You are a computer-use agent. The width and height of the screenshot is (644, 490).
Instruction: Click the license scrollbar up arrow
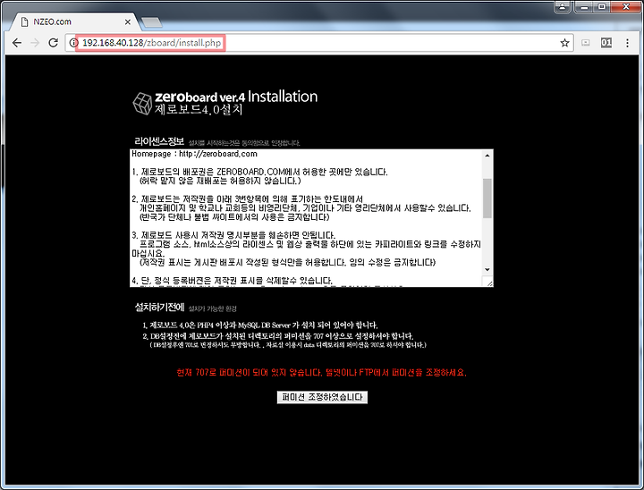click(x=487, y=156)
